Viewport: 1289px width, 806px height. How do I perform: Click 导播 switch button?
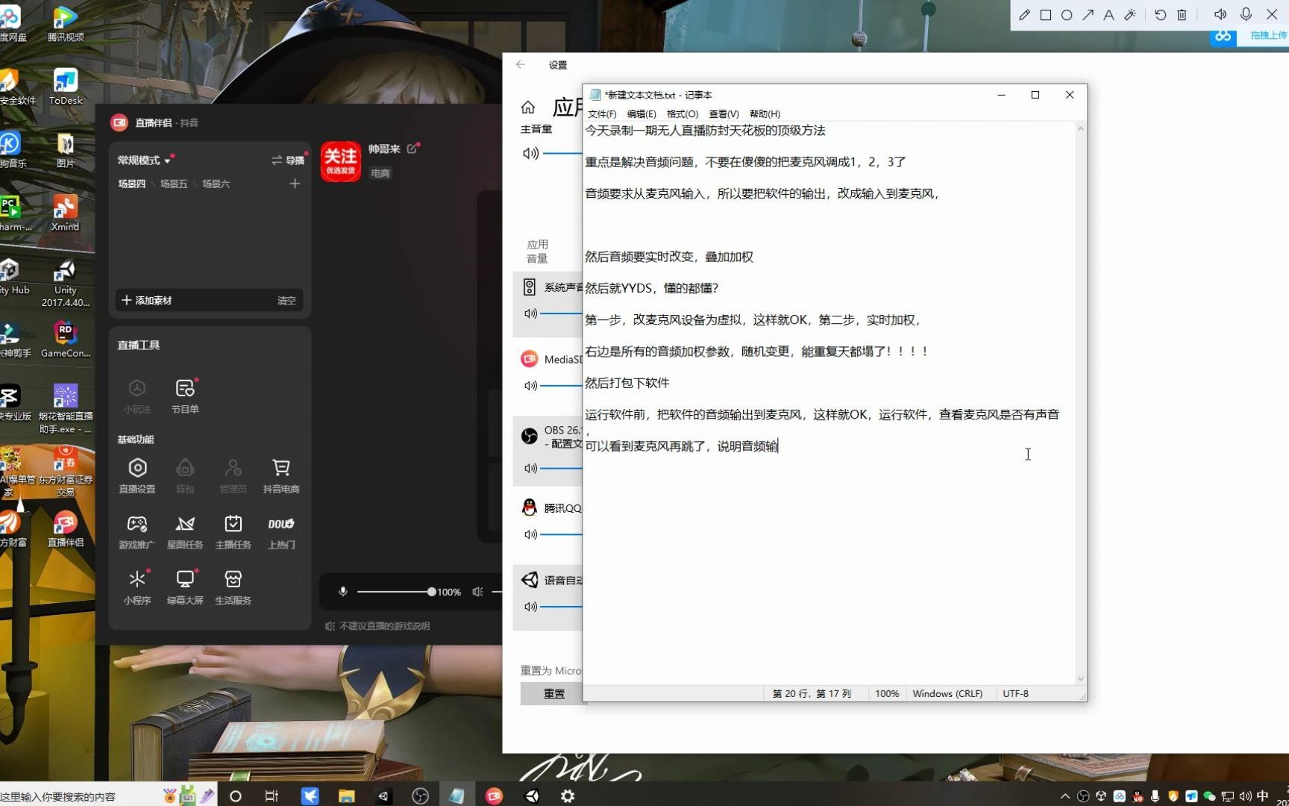click(x=288, y=160)
